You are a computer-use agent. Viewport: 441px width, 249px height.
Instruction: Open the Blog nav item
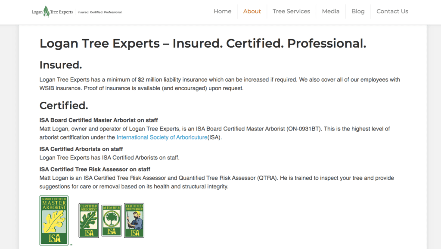click(358, 12)
